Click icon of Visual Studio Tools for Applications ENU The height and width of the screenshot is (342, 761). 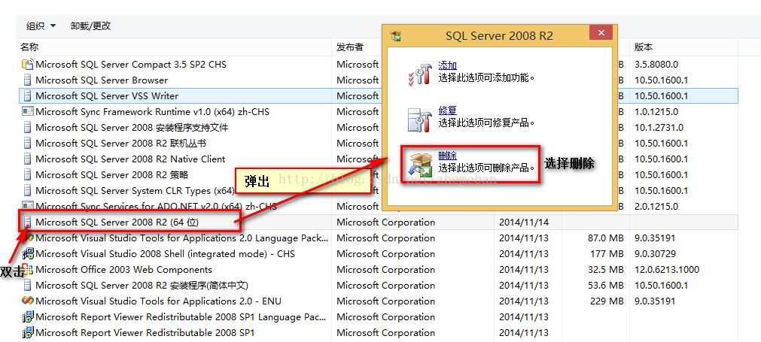click(x=28, y=301)
